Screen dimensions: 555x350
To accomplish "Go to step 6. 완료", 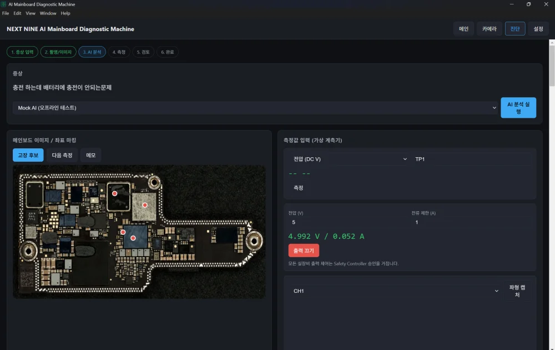I will coord(168,52).
